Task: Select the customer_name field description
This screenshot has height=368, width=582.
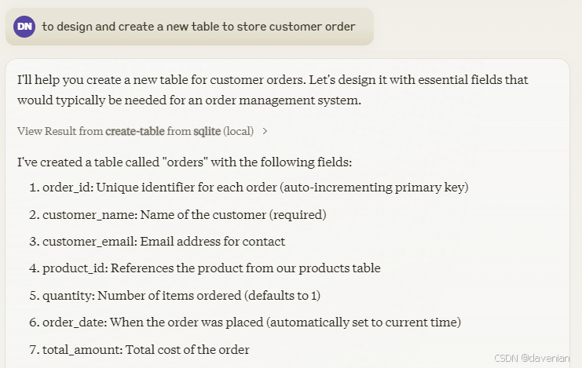Action: (184, 215)
